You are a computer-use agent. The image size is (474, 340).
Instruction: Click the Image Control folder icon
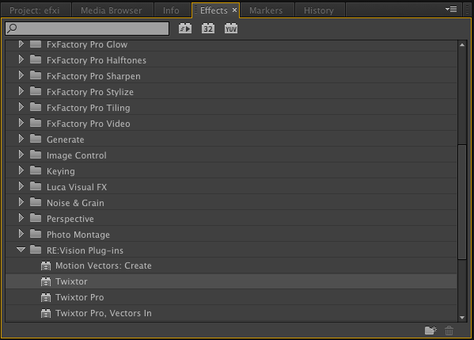coord(36,155)
